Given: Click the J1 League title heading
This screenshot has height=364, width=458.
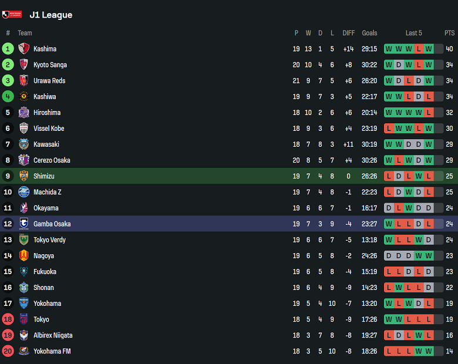Looking at the screenshot, I should click(x=51, y=15).
